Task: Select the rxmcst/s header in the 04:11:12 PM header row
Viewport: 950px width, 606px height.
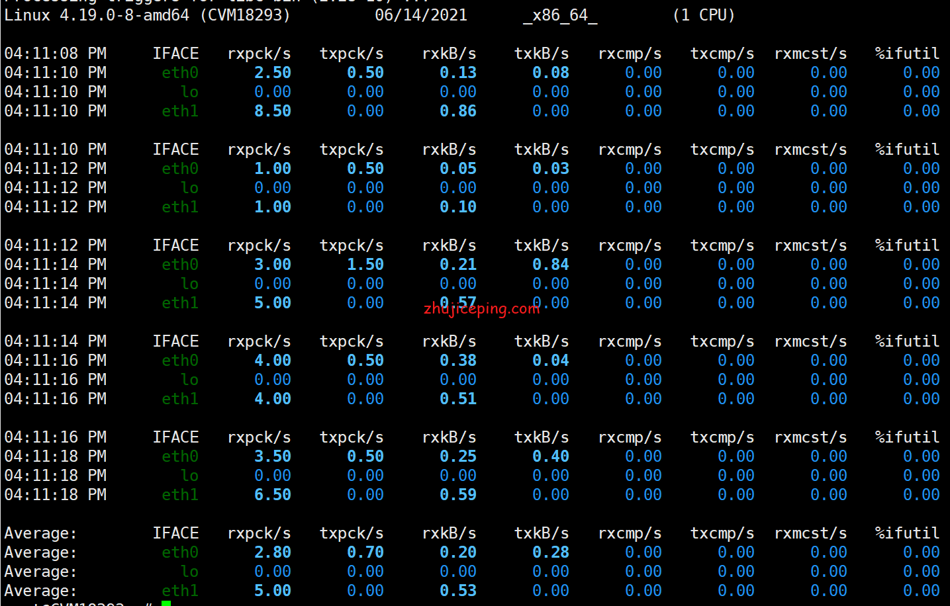Action: click(x=810, y=245)
